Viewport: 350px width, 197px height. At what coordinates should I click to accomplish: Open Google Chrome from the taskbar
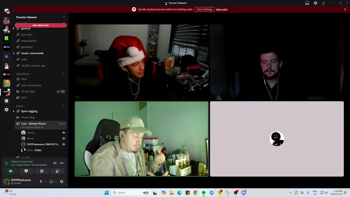point(196,193)
